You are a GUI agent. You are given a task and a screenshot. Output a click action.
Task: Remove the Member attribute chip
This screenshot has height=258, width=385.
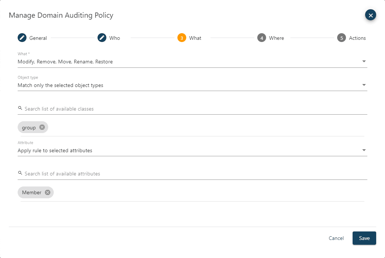tap(47, 192)
